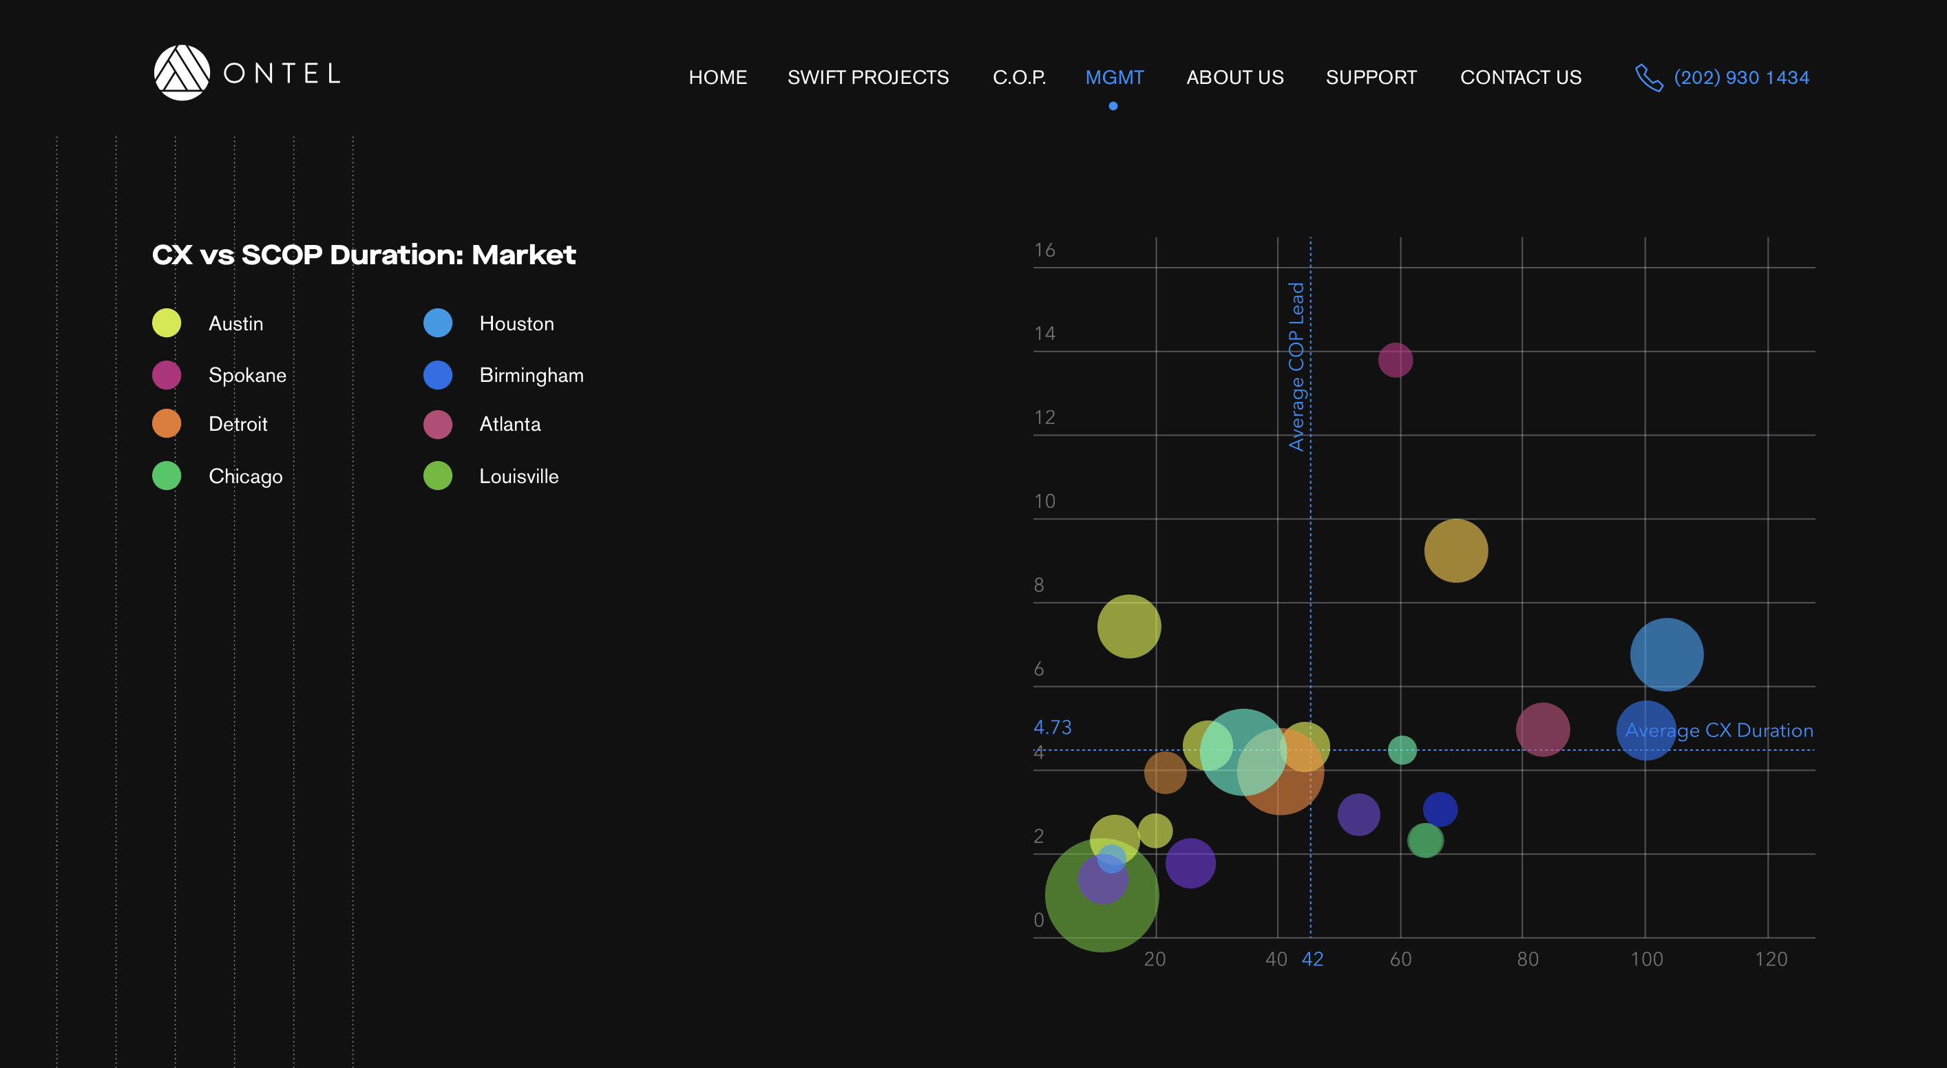Toggle the Spokane legend circle
This screenshot has width=1947, height=1068.
167,374
